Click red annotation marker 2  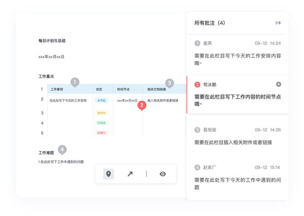[x=142, y=105]
